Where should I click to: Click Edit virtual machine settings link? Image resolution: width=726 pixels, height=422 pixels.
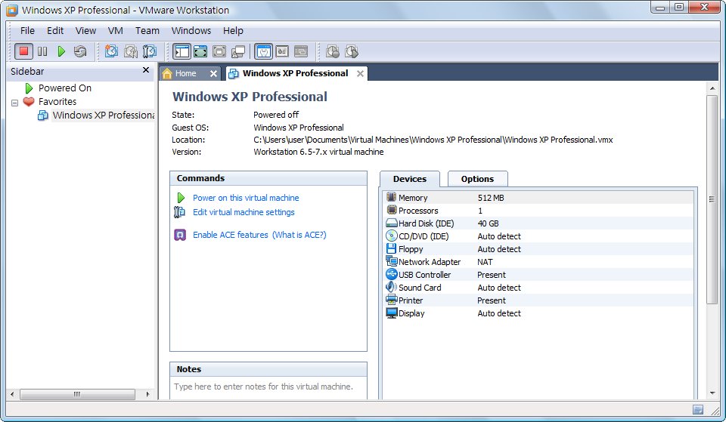(244, 212)
